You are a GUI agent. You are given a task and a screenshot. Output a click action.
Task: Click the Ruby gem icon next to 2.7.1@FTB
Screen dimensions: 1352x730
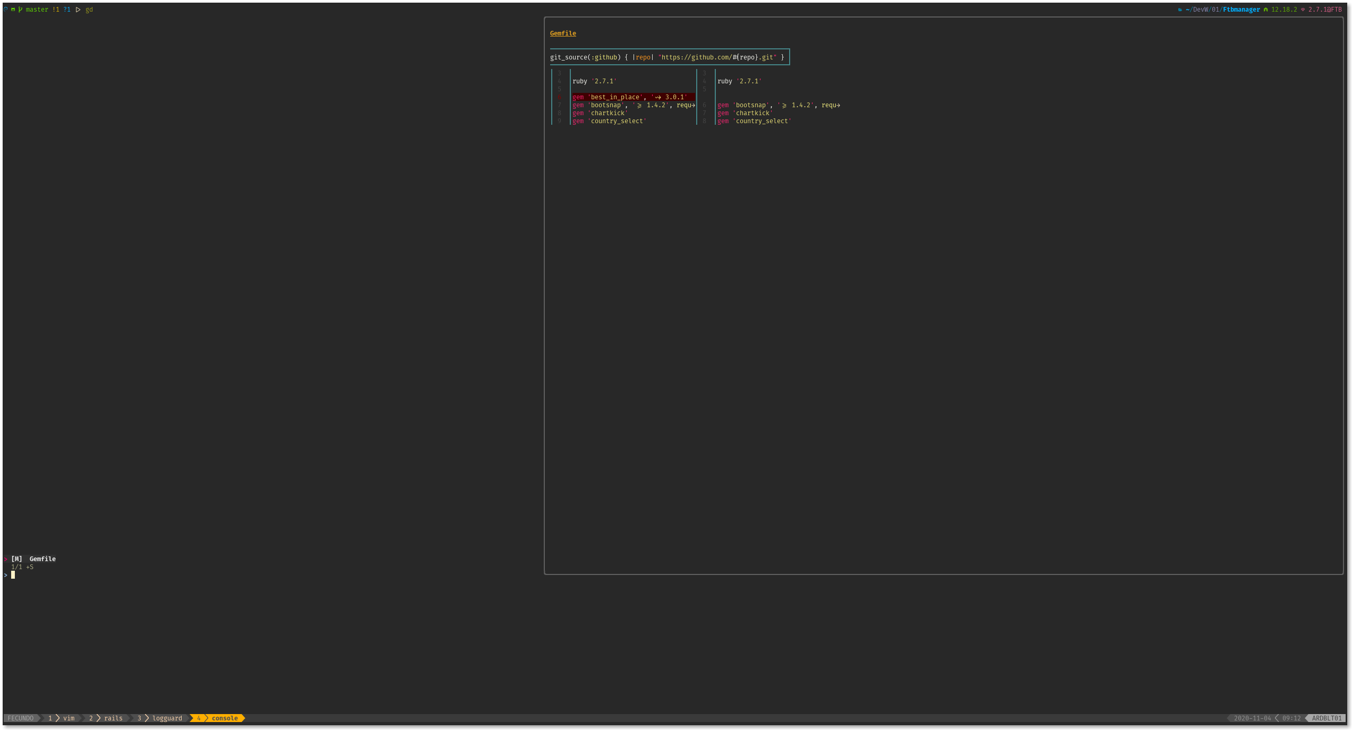tap(1303, 9)
